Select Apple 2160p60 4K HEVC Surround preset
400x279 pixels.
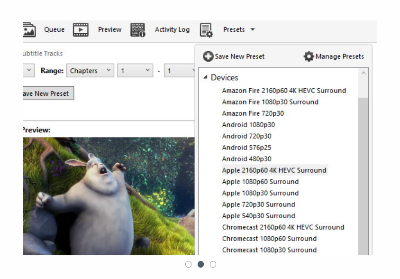pyautogui.click(x=274, y=170)
